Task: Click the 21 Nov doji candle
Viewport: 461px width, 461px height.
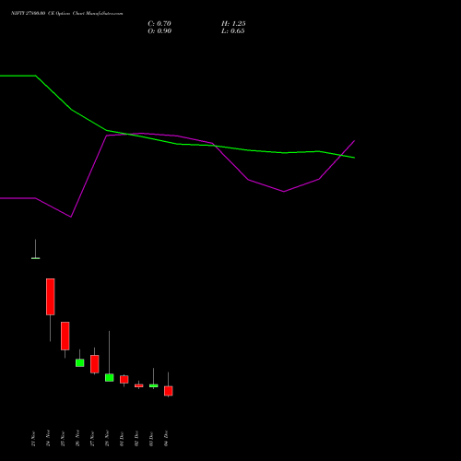Action: click(x=36, y=258)
